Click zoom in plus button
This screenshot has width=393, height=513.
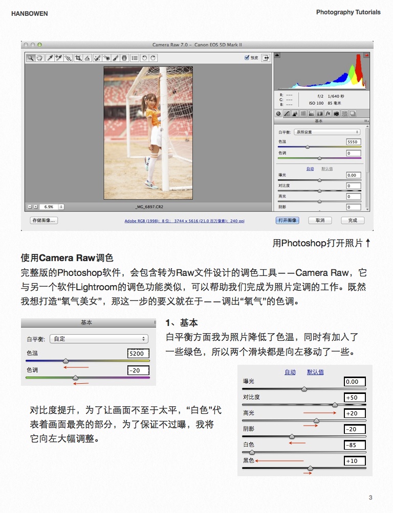click(36, 207)
